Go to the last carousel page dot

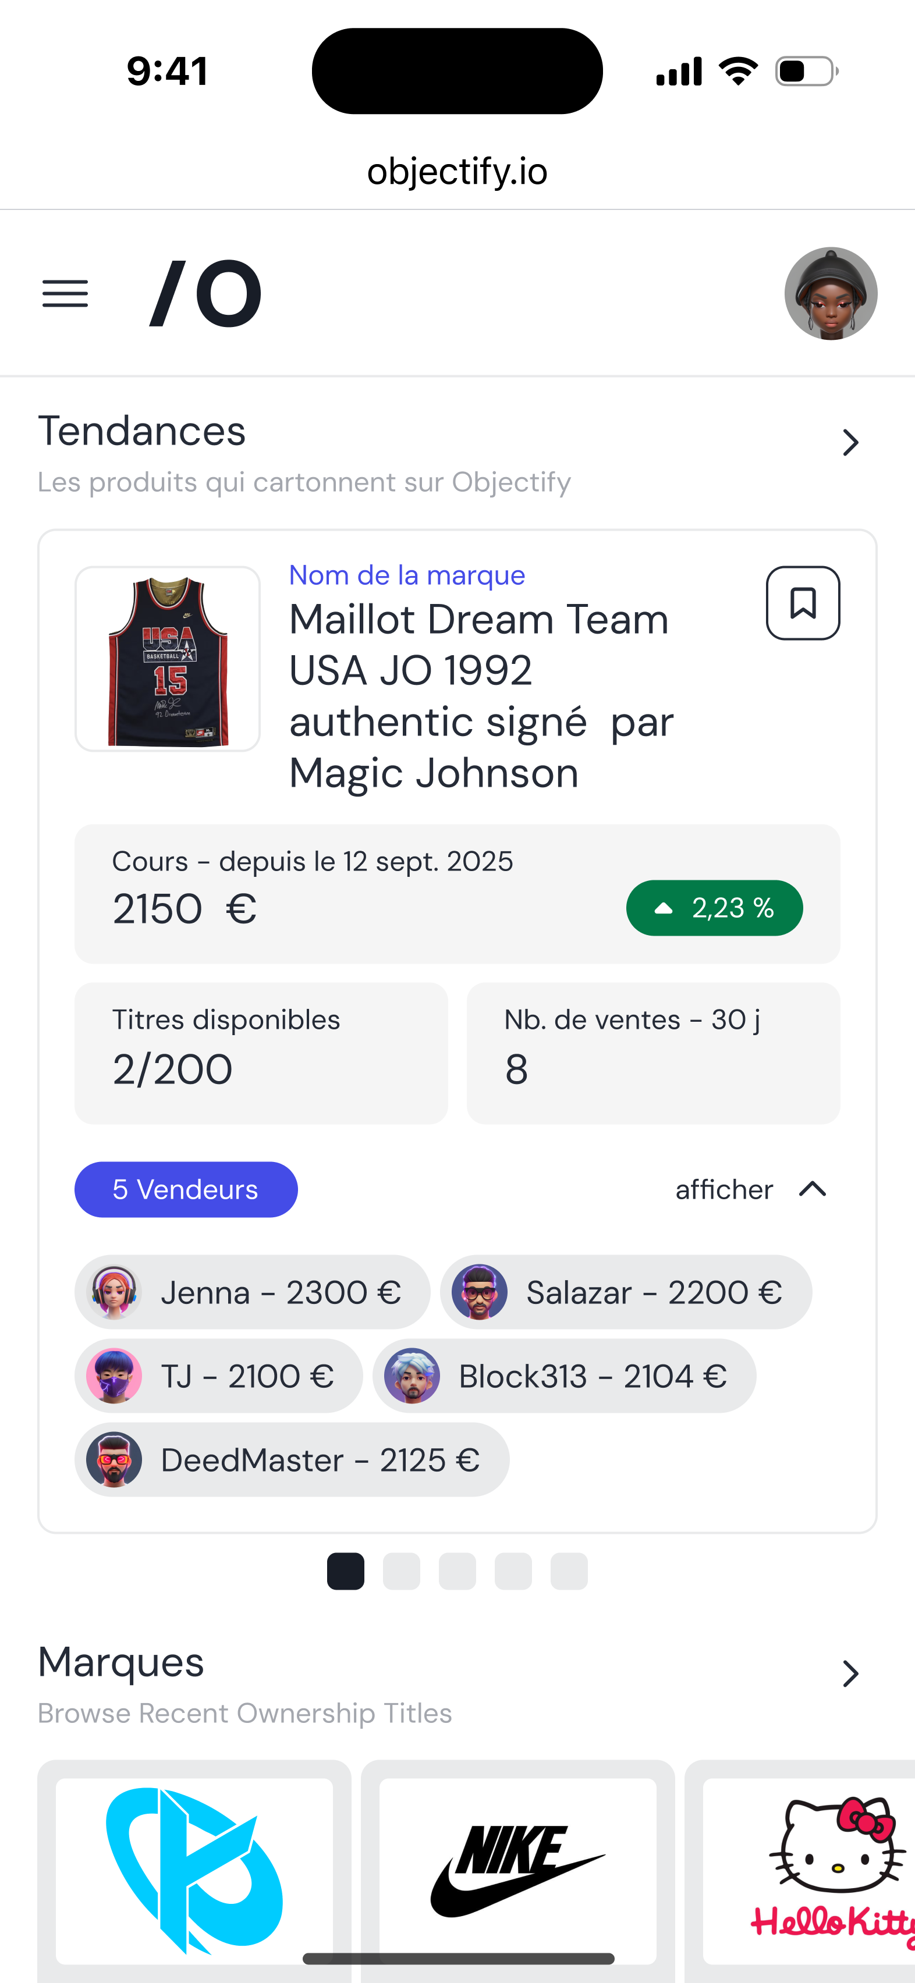pos(569,1571)
